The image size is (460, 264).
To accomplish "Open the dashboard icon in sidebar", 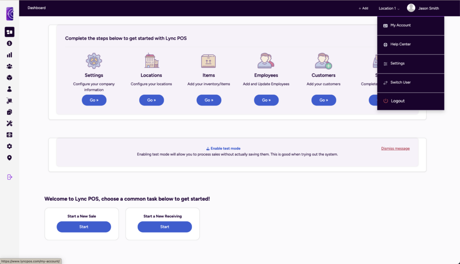I will pyautogui.click(x=9, y=32).
